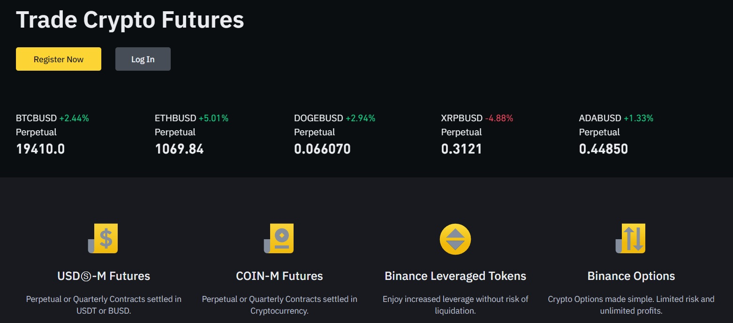
Task: Click the Crypto Options made simple description
Action: (x=631, y=305)
